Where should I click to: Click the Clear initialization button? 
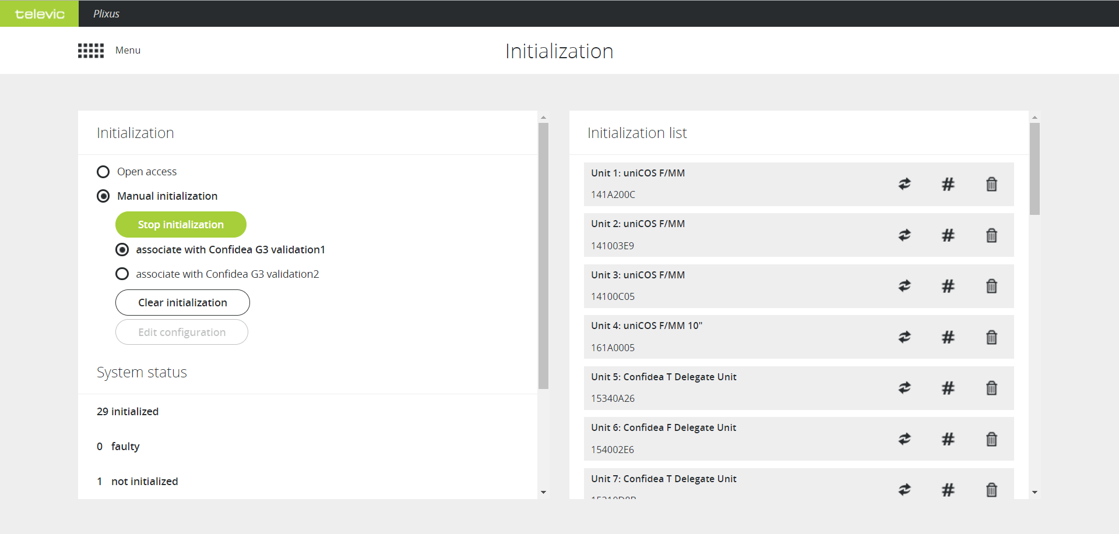[x=182, y=303]
